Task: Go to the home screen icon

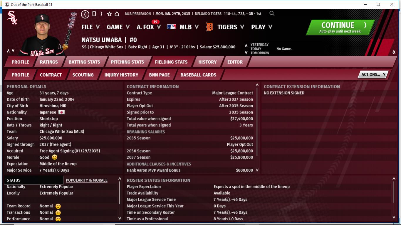Action: click(x=117, y=14)
